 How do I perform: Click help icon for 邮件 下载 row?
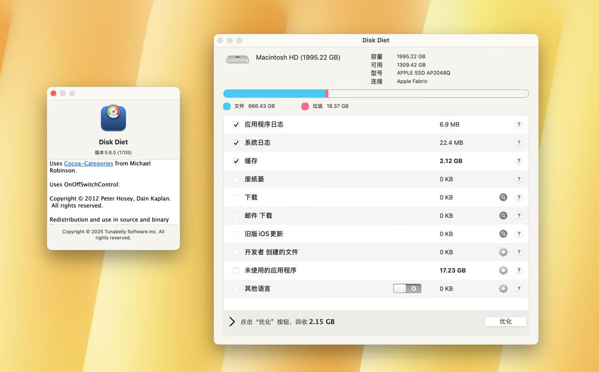(519, 216)
